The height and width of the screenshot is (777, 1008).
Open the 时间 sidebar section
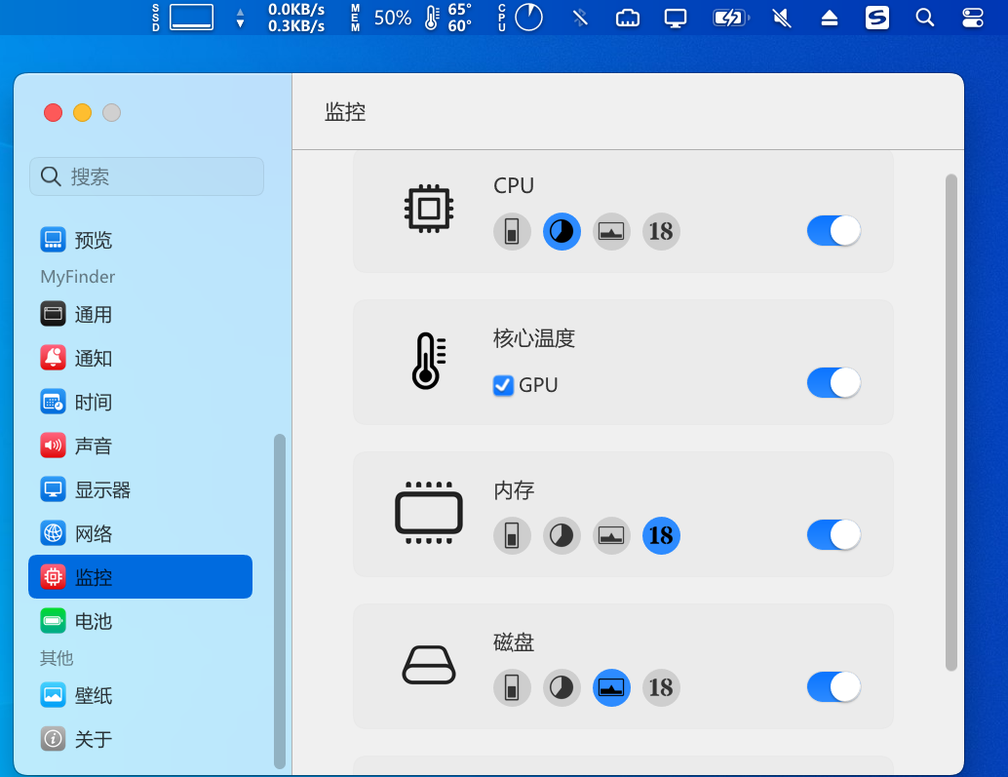tap(140, 403)
